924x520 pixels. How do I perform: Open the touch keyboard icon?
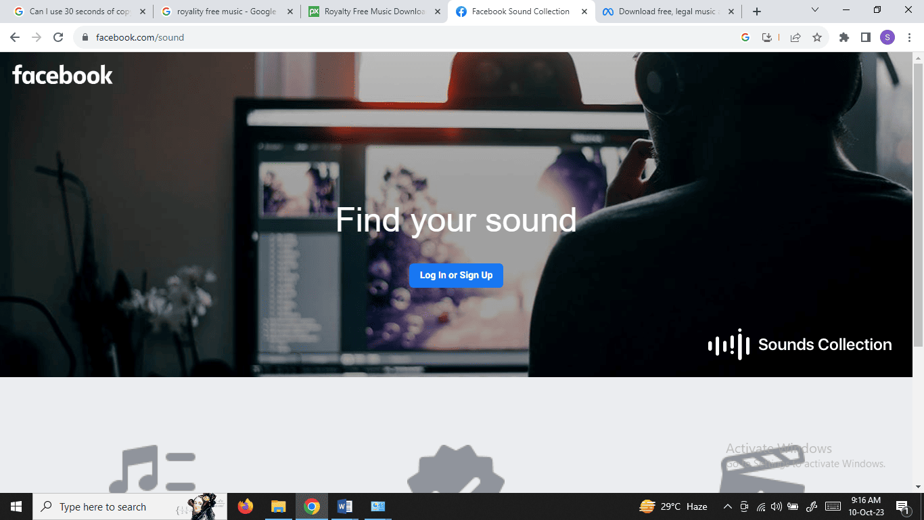833,506
